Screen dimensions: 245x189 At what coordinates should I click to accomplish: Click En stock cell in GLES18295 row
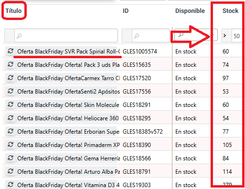click(x=186, y=118)
